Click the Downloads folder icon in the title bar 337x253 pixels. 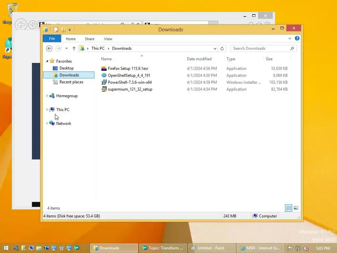point(46,29)
